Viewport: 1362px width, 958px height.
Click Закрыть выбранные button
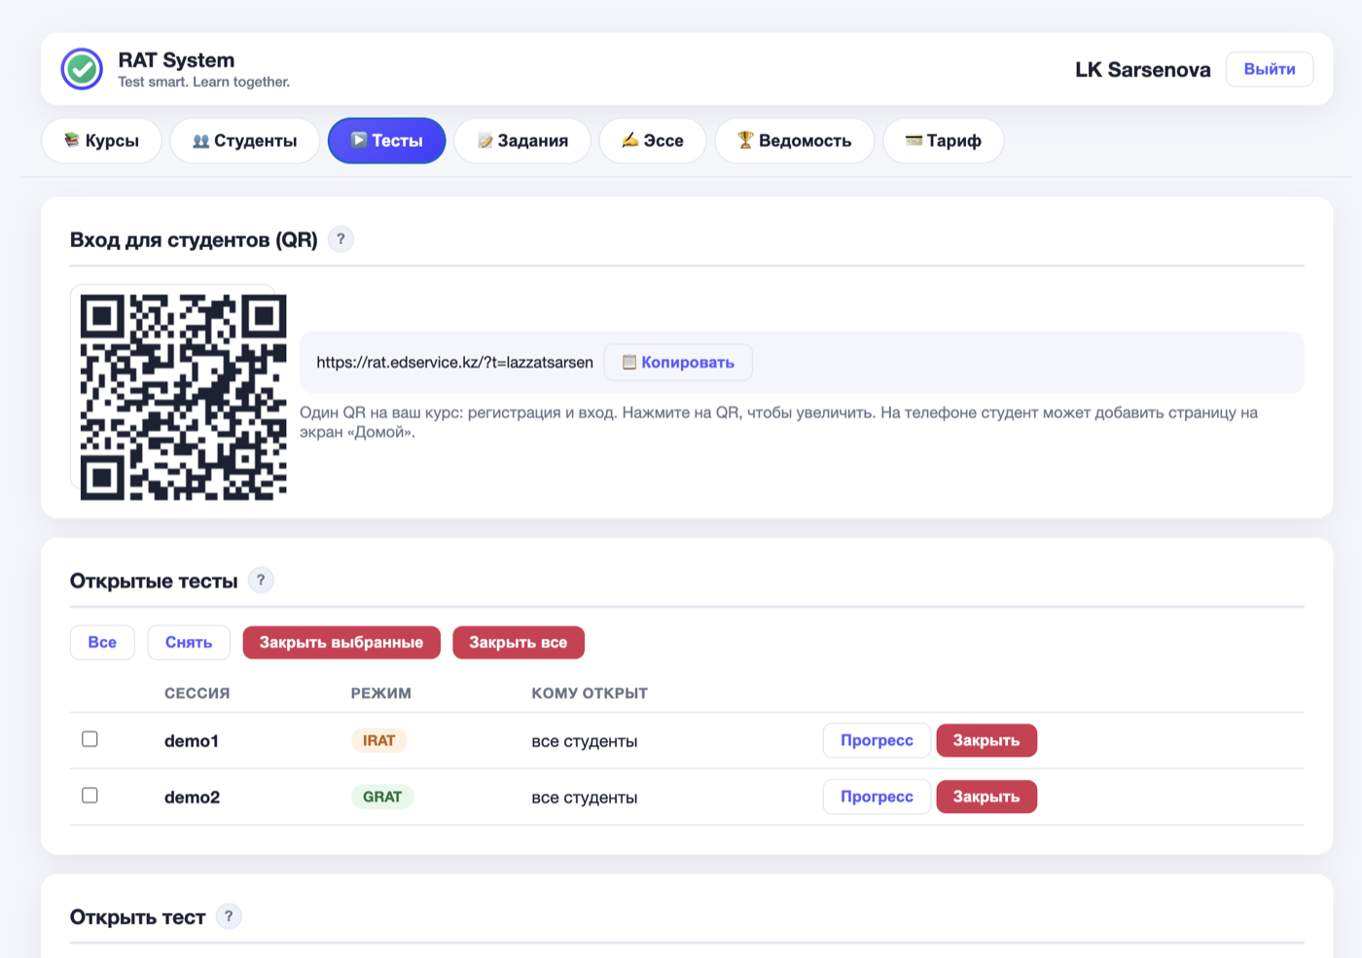[x=341, y=642]
